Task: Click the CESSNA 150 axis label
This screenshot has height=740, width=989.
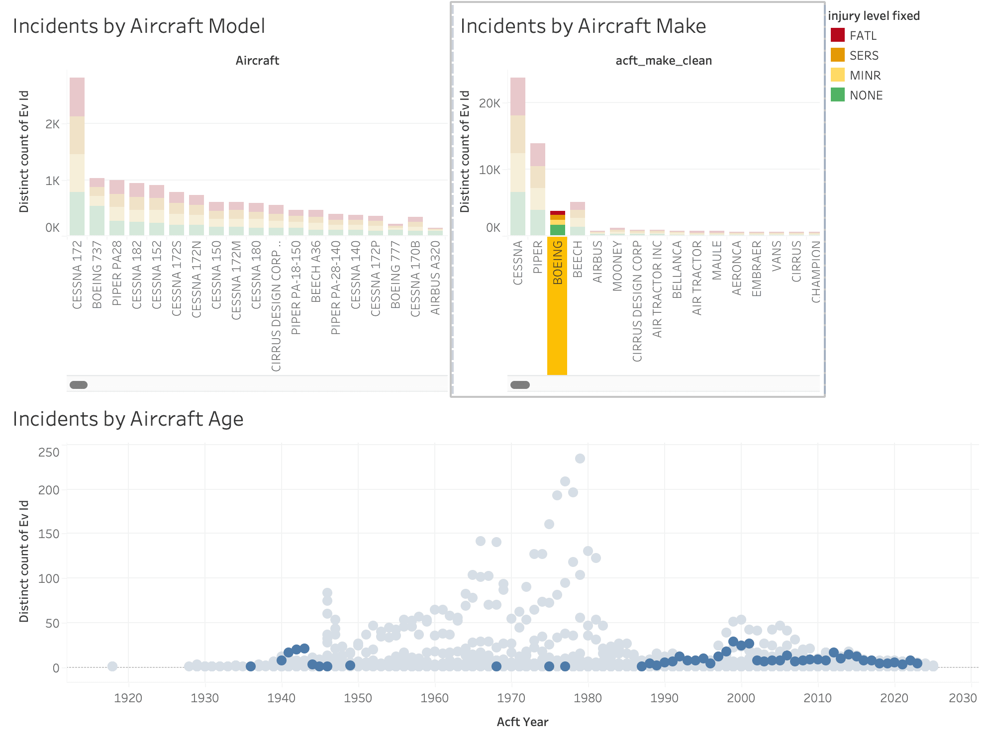Action: 216,275
